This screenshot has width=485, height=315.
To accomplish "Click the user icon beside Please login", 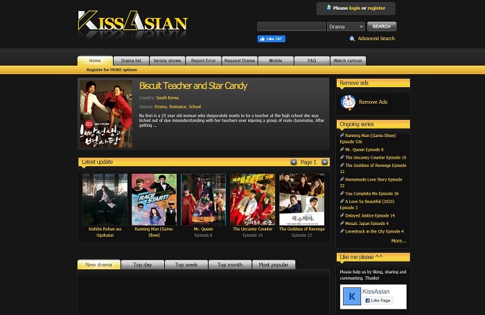I will 329,8.
